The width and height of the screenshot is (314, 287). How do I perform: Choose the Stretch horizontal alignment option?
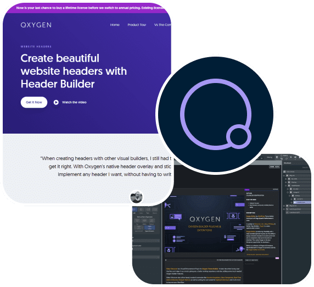pos(155,209)
